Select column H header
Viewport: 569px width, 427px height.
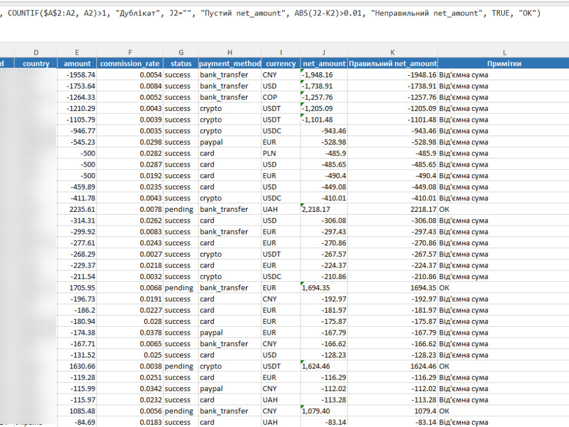tap(230, 52)
